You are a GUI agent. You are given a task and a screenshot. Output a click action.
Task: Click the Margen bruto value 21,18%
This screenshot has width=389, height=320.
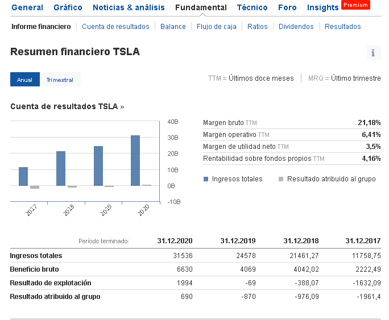point(369,123)
